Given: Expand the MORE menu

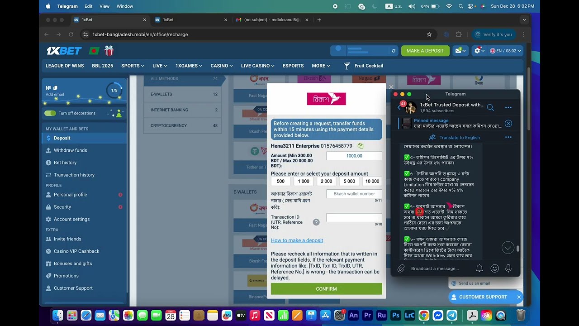Looking at the screenshot, I should 321,66.
